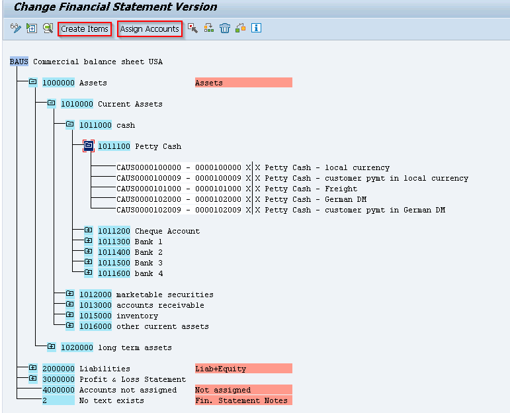Click the red Not assigned label field
This screenshot has width=510, height=413.
243,390
